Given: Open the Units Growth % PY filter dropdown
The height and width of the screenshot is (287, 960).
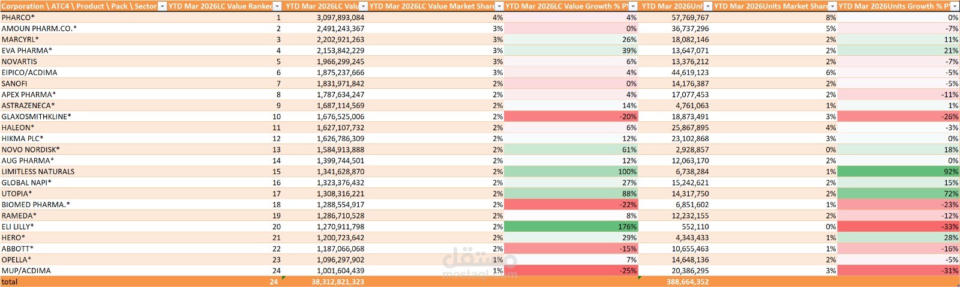Looking at the screenshot, I should tap(955, 6).
